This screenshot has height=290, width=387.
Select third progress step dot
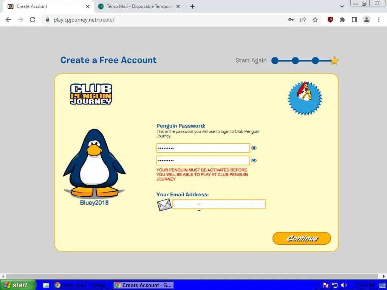tap(315, 60)
